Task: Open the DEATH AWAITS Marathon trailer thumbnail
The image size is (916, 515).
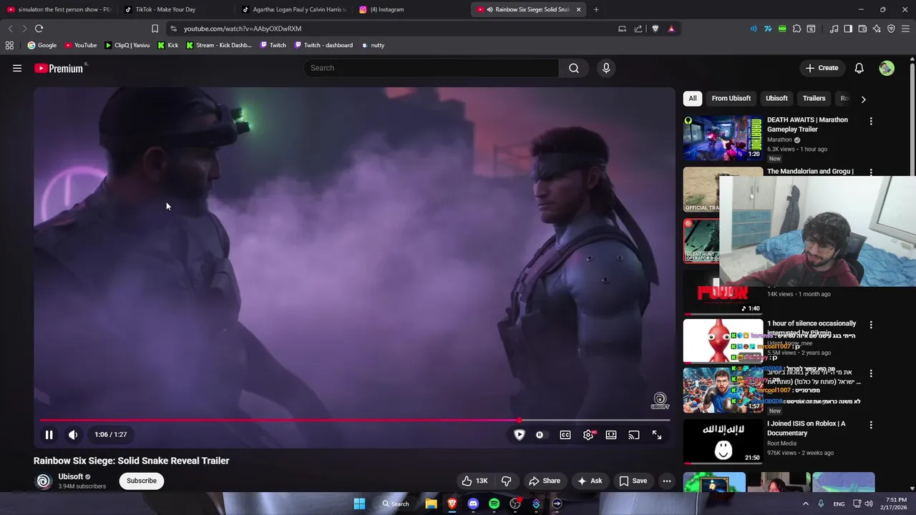Action: coord(723,138)
